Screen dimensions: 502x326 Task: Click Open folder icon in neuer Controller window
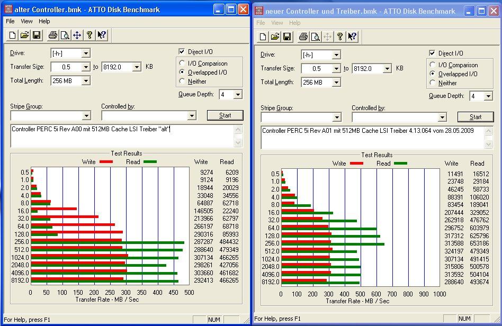275,37
